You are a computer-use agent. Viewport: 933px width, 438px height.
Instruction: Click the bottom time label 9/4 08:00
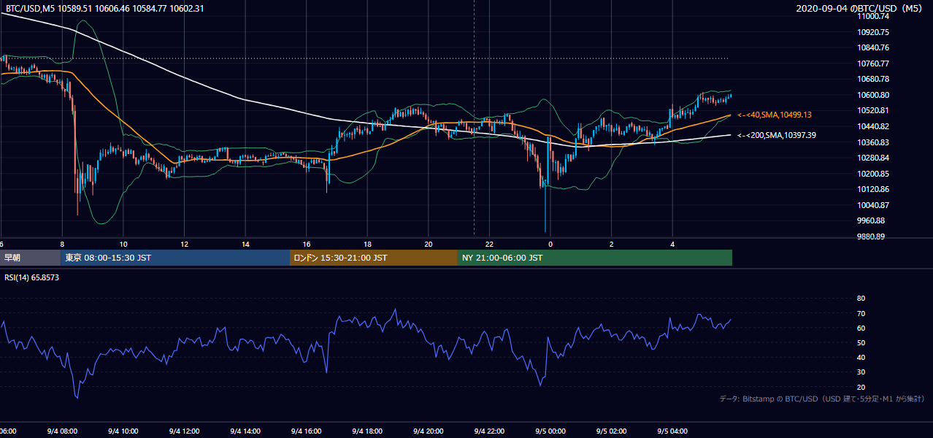(x=62, y=431)
